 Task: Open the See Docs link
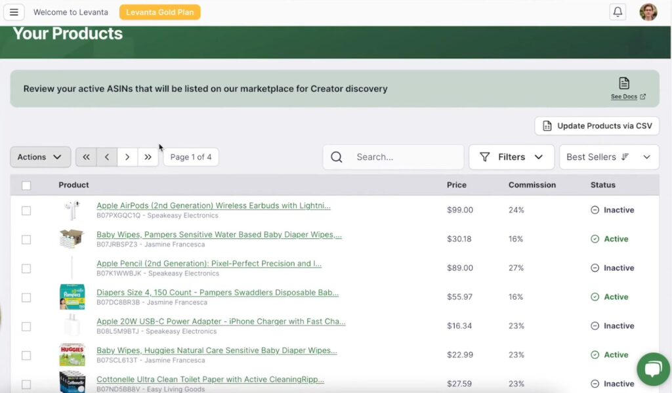[628, 96]
